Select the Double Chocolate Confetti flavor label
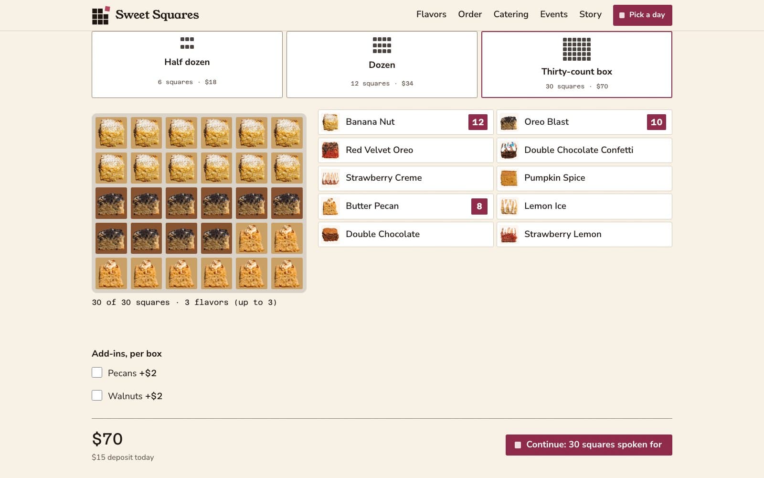This screenshot has height=478, width=764. (579, 150)
